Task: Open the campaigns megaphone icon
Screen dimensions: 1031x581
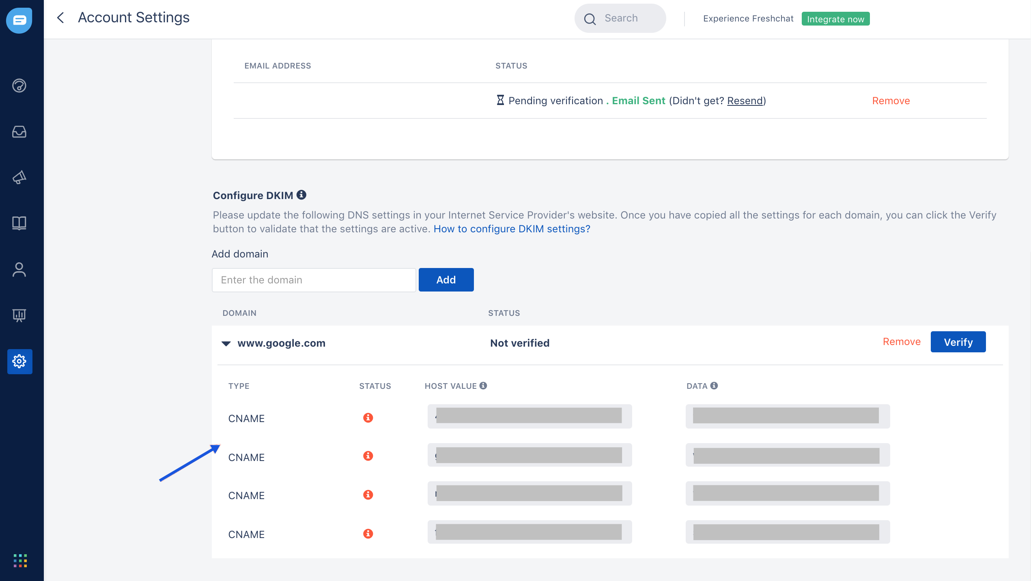Action: click(x=19, y=178)
